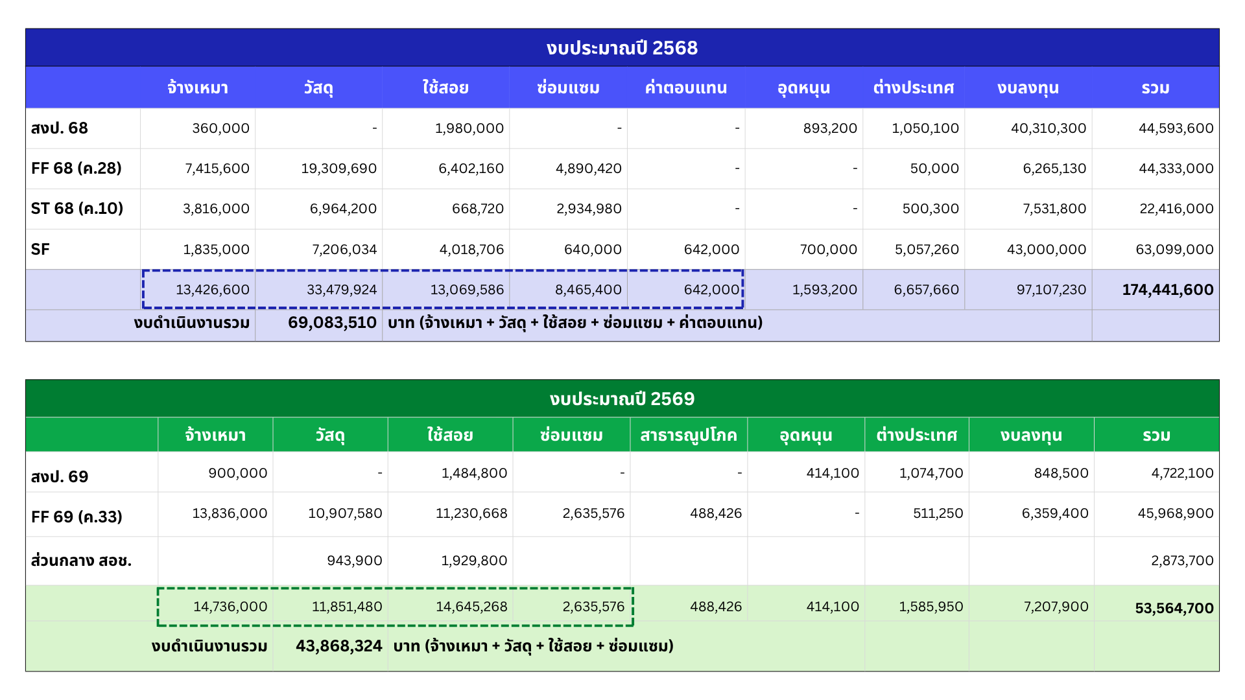Click the FF 69 (ค.33) row label
Image resolution: width=1245 pixels, height=700 pixels.
[x=77, y=517]
